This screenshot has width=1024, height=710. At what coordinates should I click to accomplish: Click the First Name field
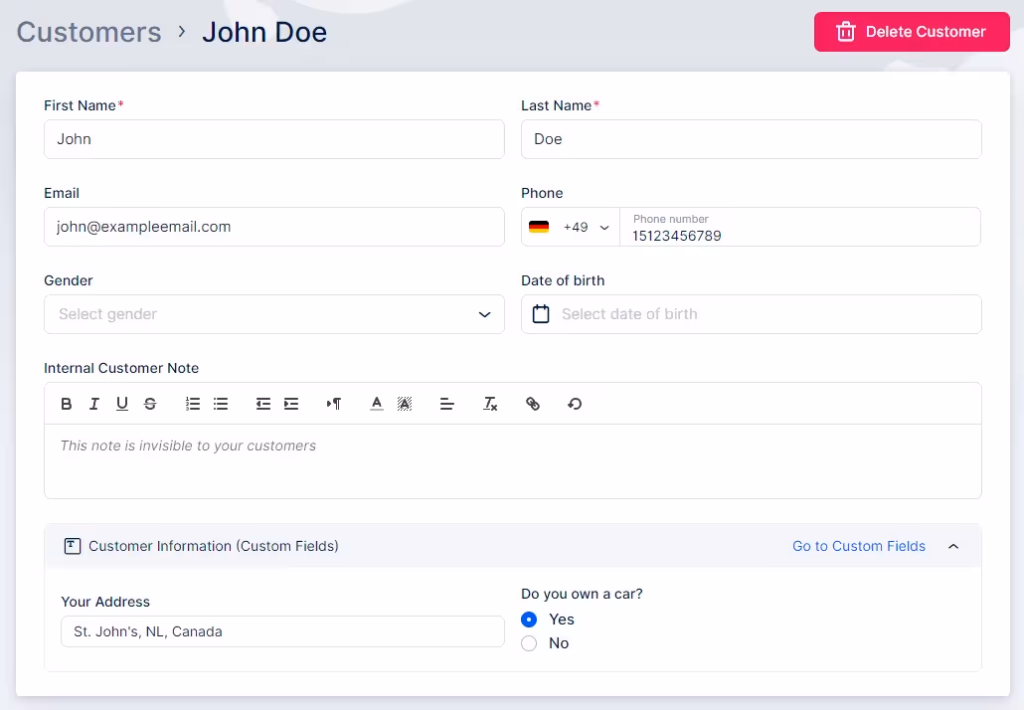[x=274, y=139]
